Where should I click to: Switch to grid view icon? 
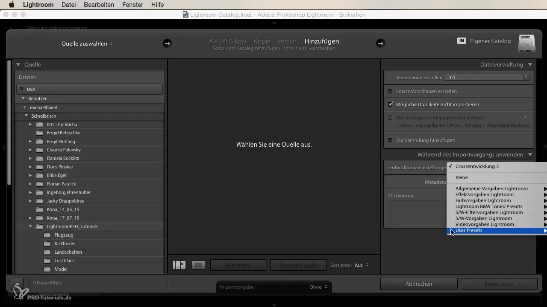coord(179,265)
